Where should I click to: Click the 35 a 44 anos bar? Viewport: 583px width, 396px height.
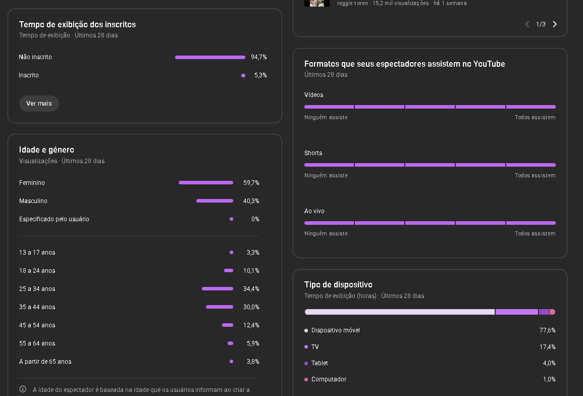(220, 307)
